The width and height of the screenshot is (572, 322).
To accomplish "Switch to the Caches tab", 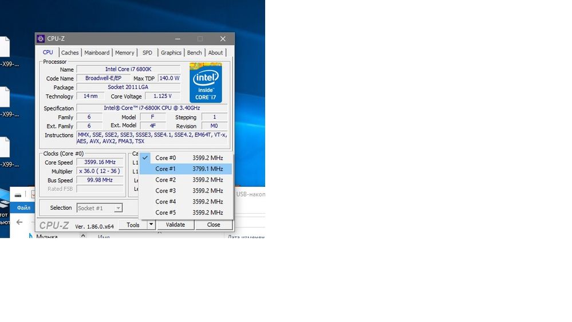I will 70,53.
